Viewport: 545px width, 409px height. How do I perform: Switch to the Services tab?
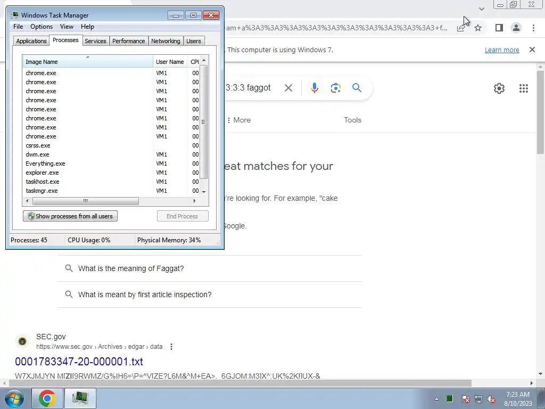click(x=95, y=41)
